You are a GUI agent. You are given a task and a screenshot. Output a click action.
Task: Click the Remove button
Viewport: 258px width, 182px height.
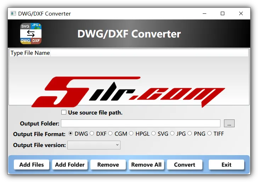tap(108, 164)
